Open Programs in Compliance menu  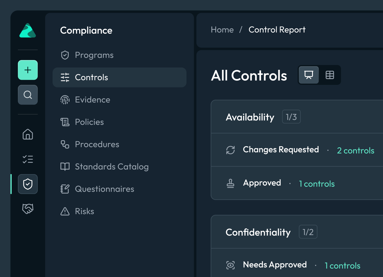[x=119, y=55]
